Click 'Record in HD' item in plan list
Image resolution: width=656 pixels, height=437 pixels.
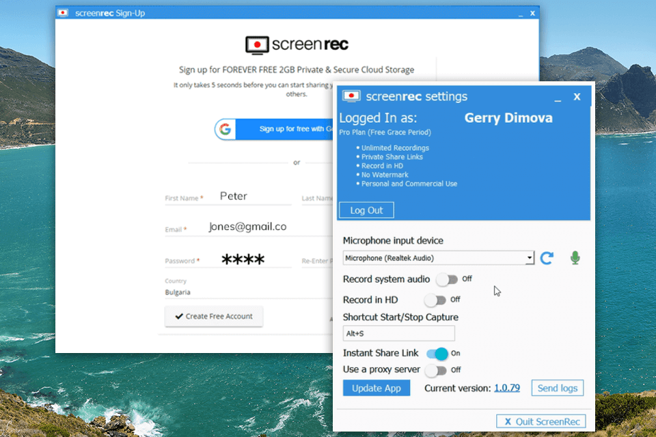[382, 166]
